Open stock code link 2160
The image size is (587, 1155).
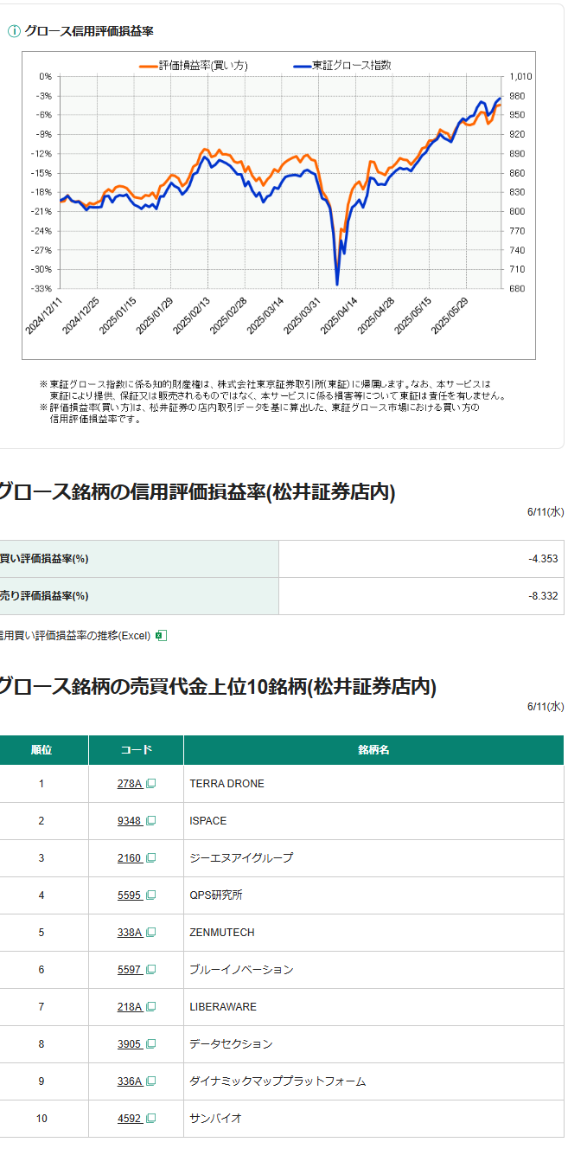coord(130,858)
